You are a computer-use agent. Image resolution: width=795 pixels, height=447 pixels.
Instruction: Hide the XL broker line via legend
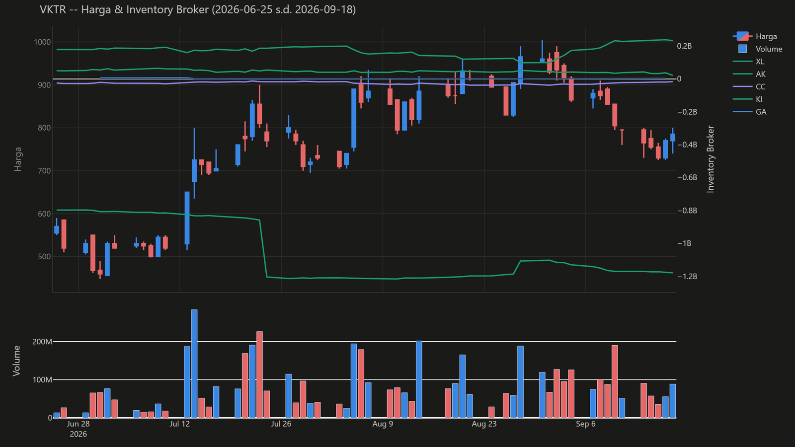(749, 62)
